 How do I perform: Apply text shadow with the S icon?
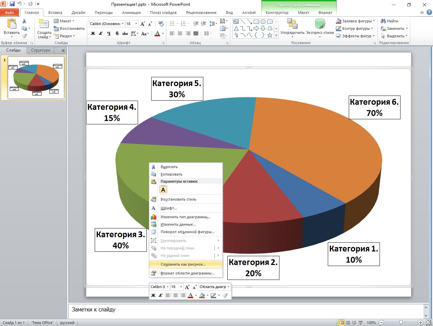pyautogui.click(x=117, y=33)
